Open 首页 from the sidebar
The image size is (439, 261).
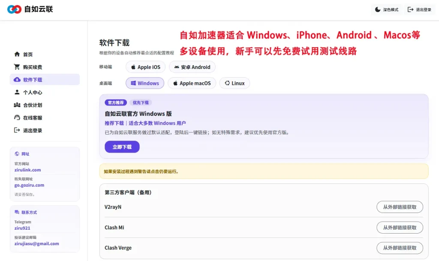tap(45, 54)
